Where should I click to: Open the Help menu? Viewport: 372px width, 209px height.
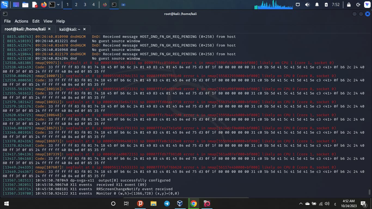(x=60, y=21)
